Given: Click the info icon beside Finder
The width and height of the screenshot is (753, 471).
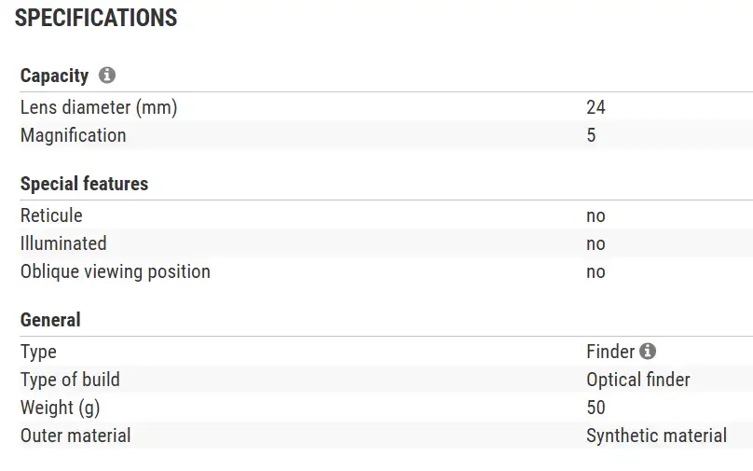Looking at the screenshot, I should [x=648, y=352].
